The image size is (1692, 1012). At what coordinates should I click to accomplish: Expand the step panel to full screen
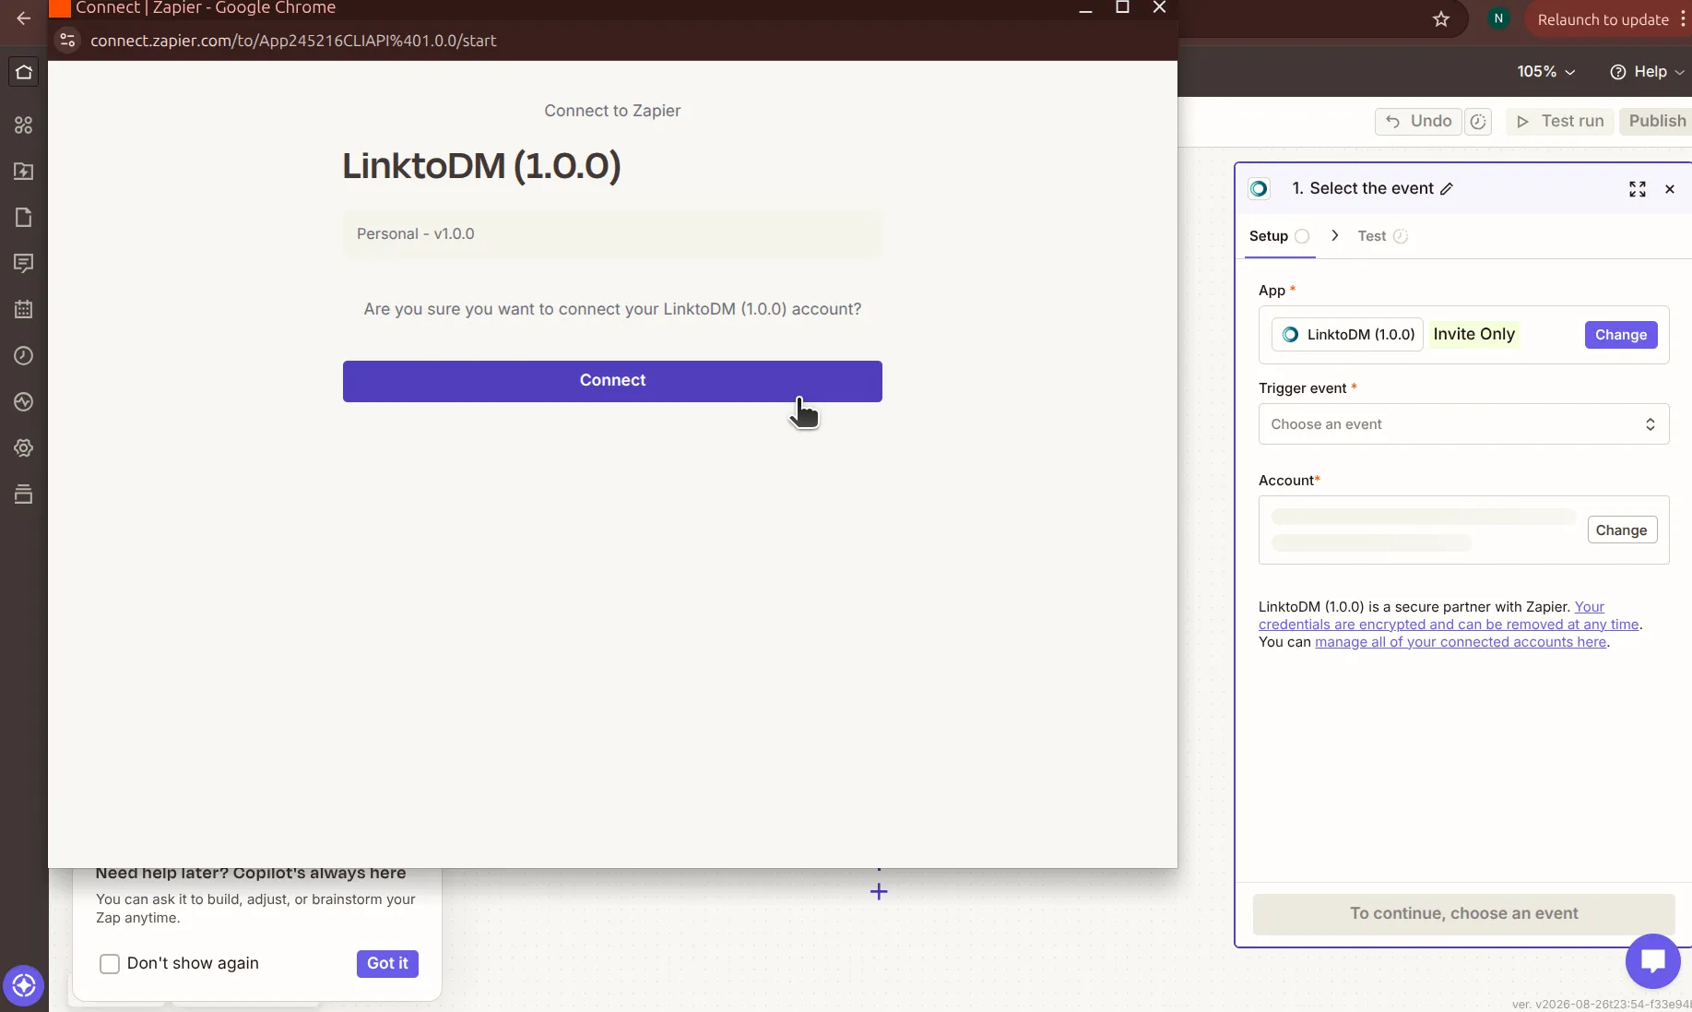coord(1638,189)
